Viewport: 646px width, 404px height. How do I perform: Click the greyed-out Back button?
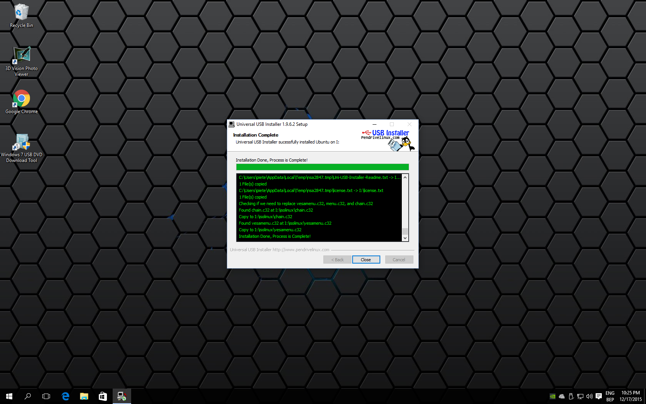(x=337, y=260)
